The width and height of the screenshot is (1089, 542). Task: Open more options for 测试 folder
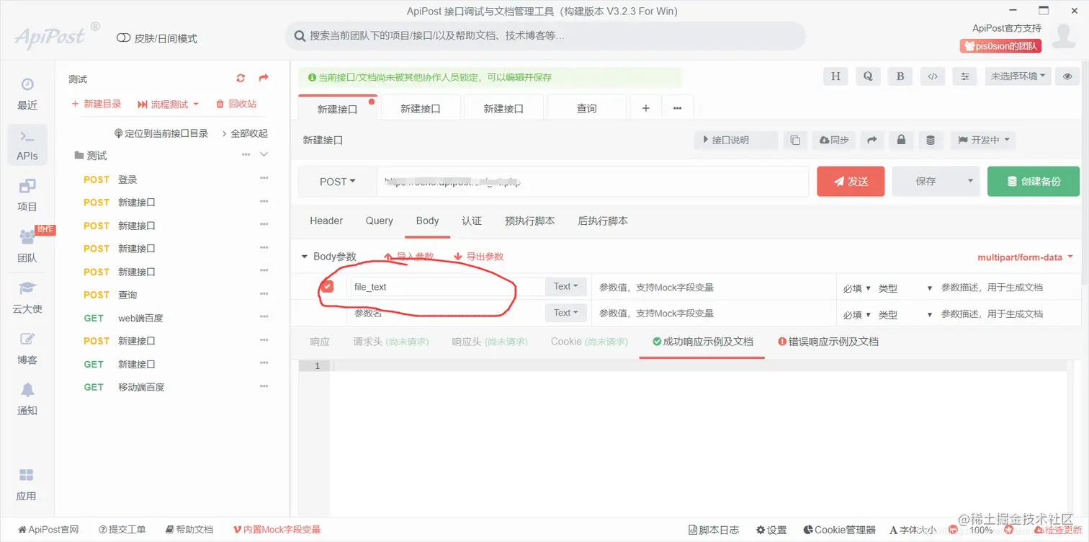pos(246,155)
